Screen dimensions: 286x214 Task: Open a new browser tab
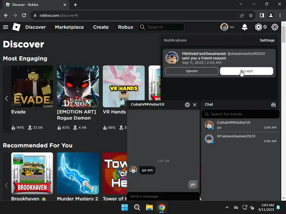pyautogui.click(x=75, y=5)
